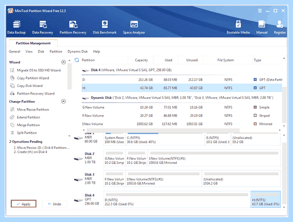Select E:(NTFS) block on Disk 1
Image resolution: width=293 pixels, height=222 pixels.
coord(218,139)
